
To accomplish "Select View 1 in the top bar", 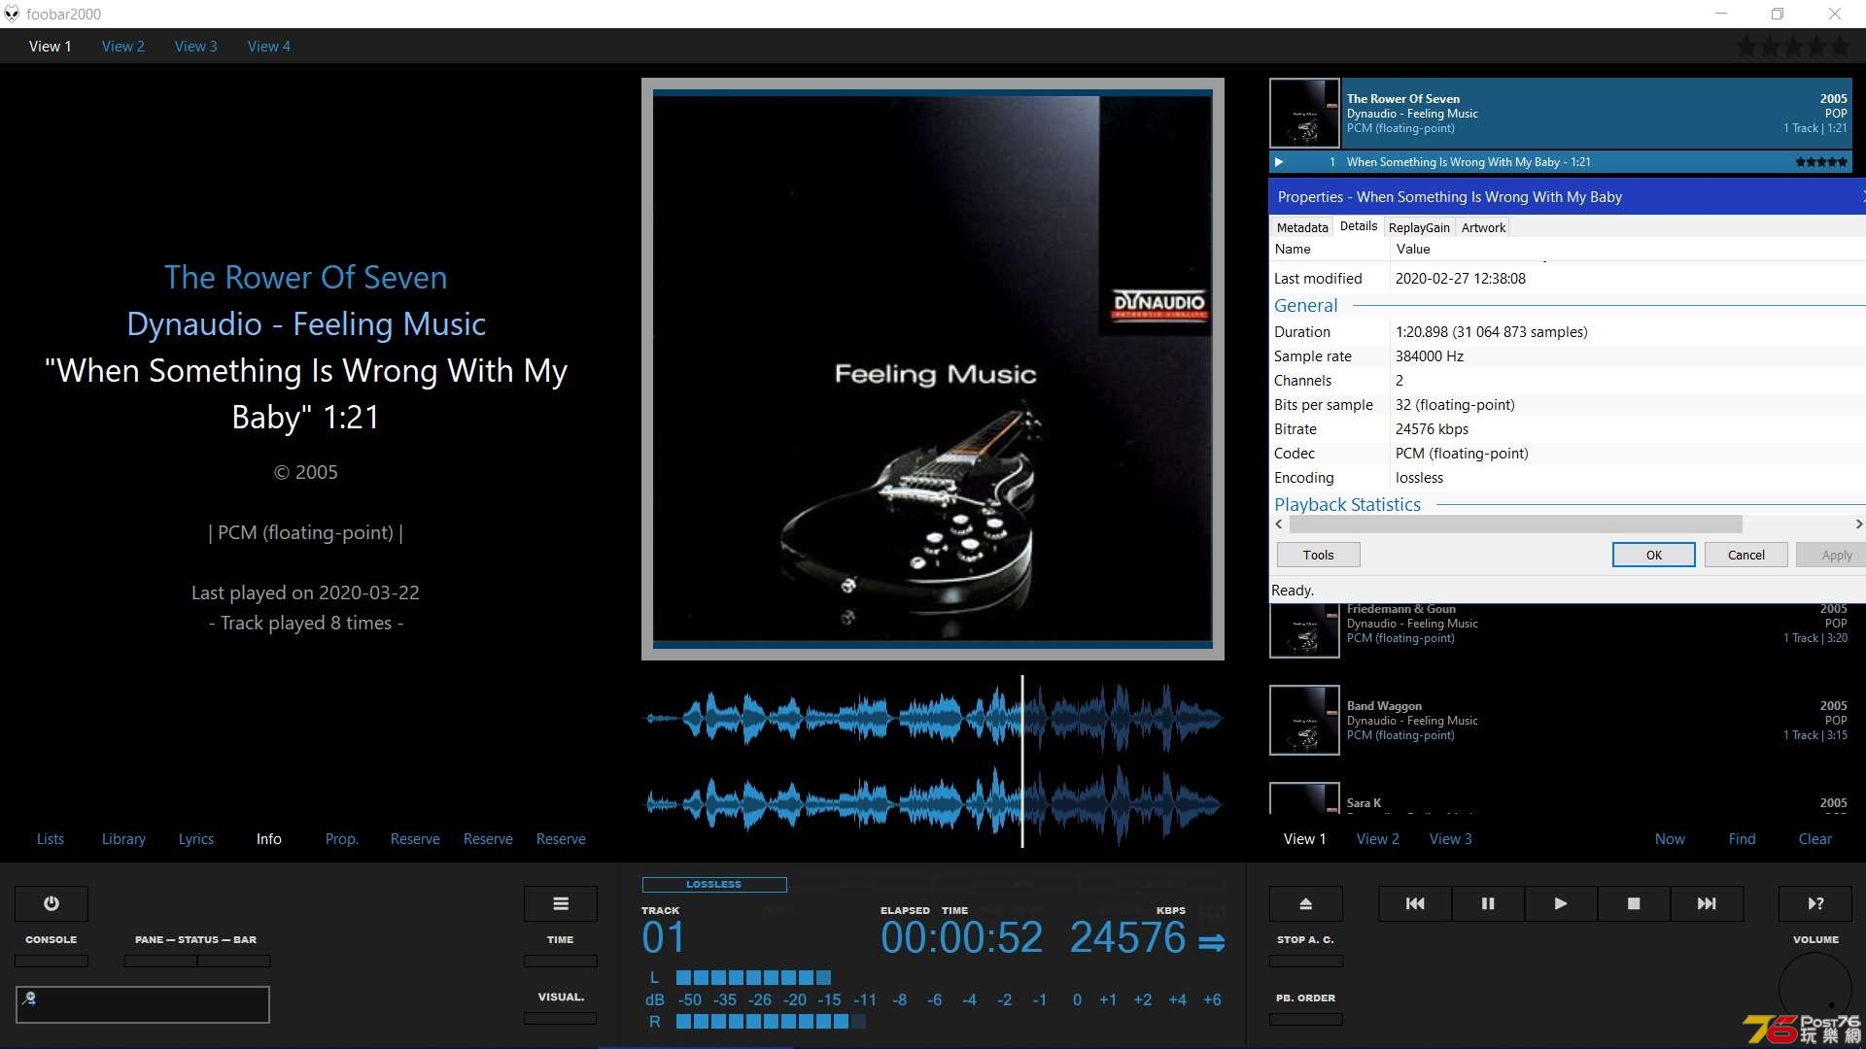I will pos(50,47).
